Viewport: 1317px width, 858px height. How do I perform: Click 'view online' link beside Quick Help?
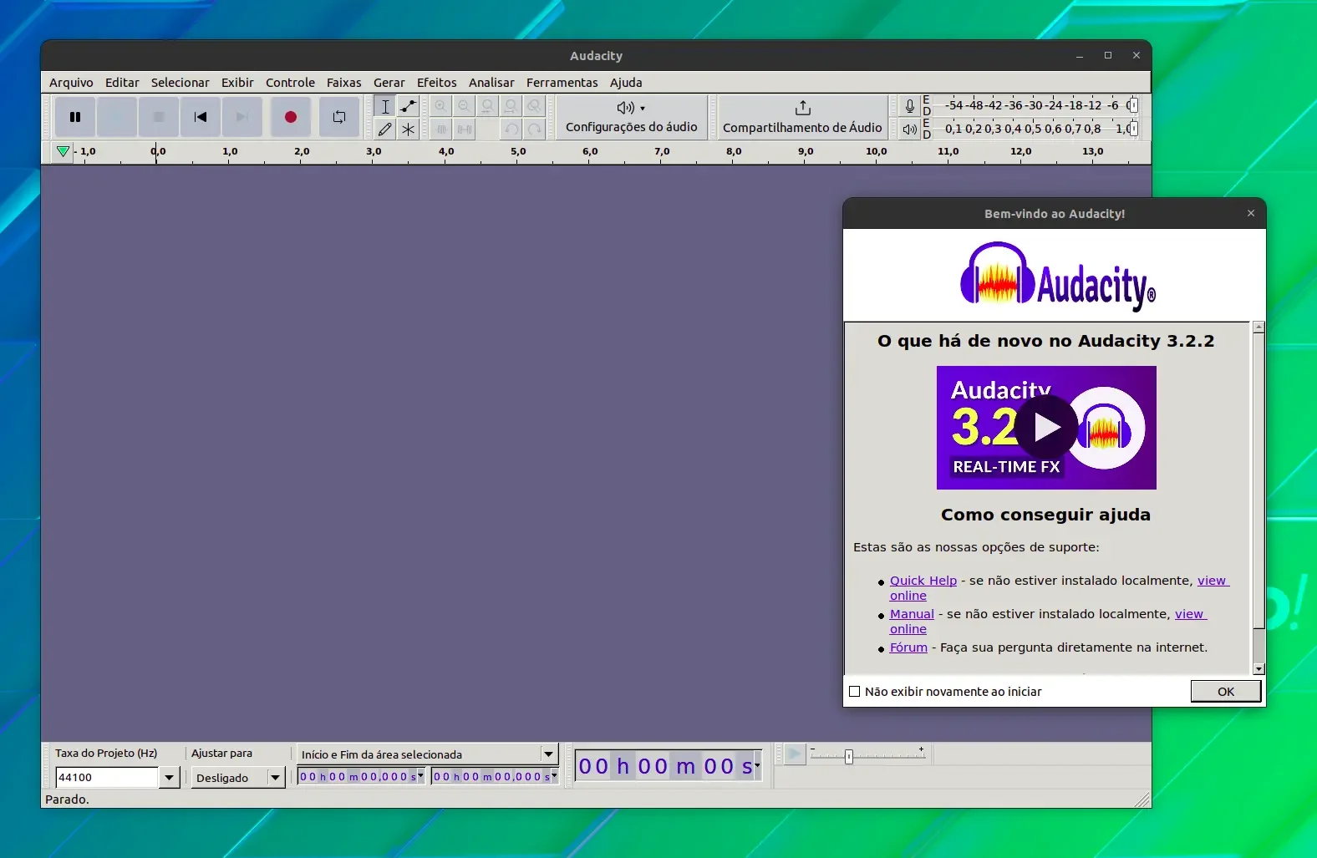1212,581
